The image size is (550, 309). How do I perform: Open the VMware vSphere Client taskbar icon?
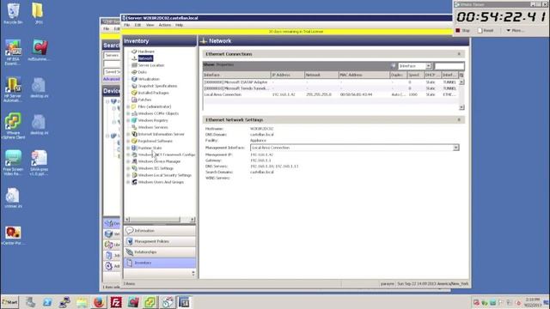[x=150, y=302]
